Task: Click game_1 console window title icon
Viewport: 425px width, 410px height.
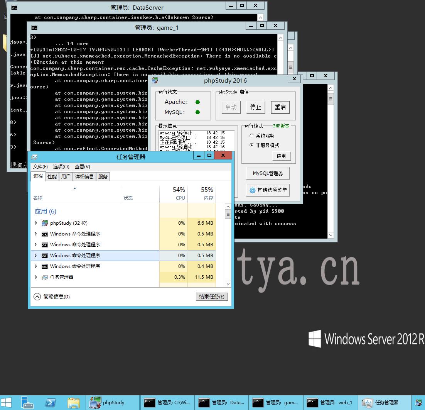Action: point(34,28)
